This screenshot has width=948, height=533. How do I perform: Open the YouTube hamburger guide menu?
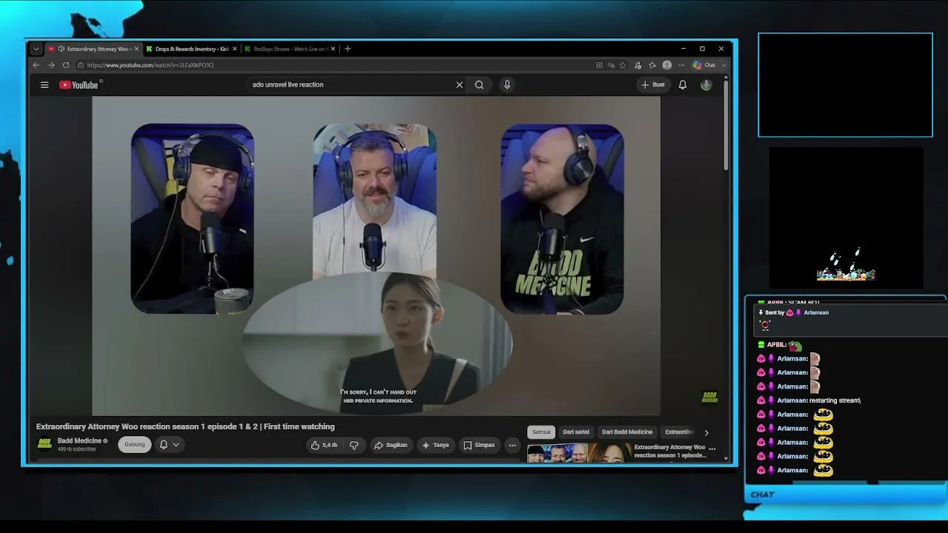click(x=44, y=84)
